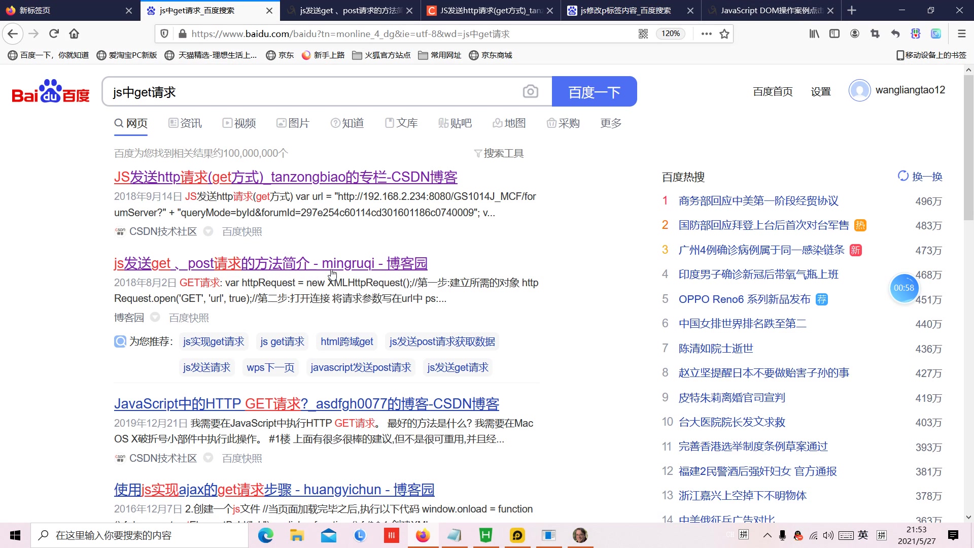Click camera image search icon
The width and height of the screenshot is (974, 548).
click(530, 91)
